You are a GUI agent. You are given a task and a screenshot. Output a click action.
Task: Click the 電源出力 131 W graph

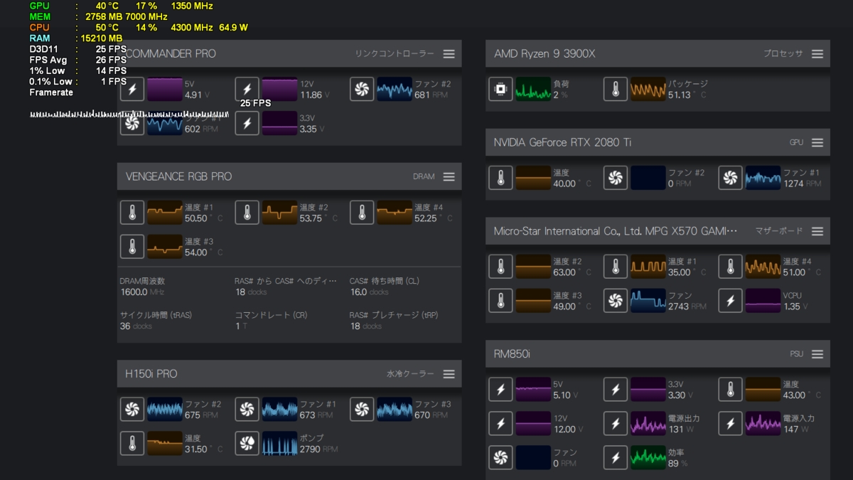point(648,424)
